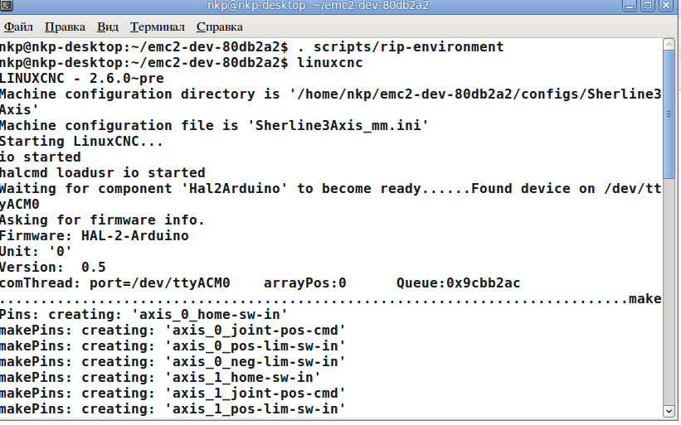Click the vertical scrollbar thumb
Viewport: 681px width, 425px height.
coord(669,108)
